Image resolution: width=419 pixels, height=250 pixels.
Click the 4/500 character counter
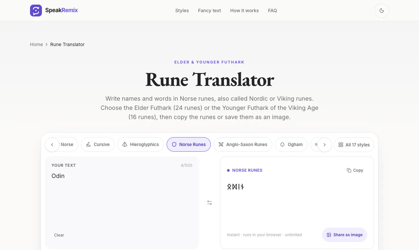pos(186,165)
